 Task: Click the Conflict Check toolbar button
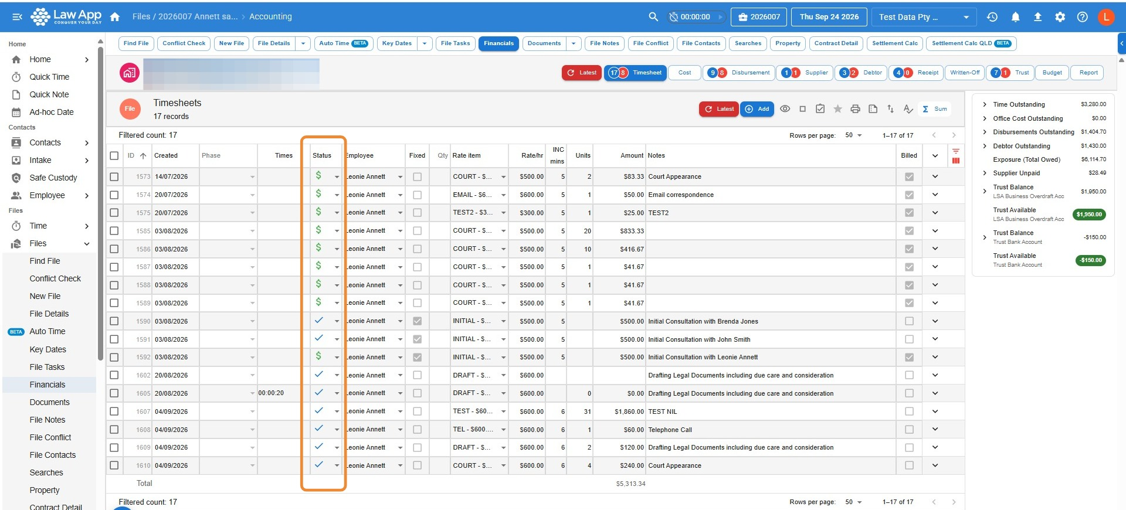click(x=184, y=43)
